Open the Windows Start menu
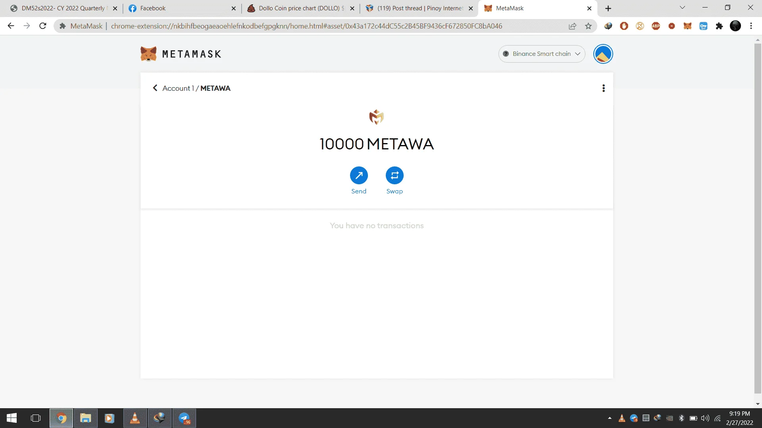This screenshot has width=762, height=428. [x=12, y=418]
